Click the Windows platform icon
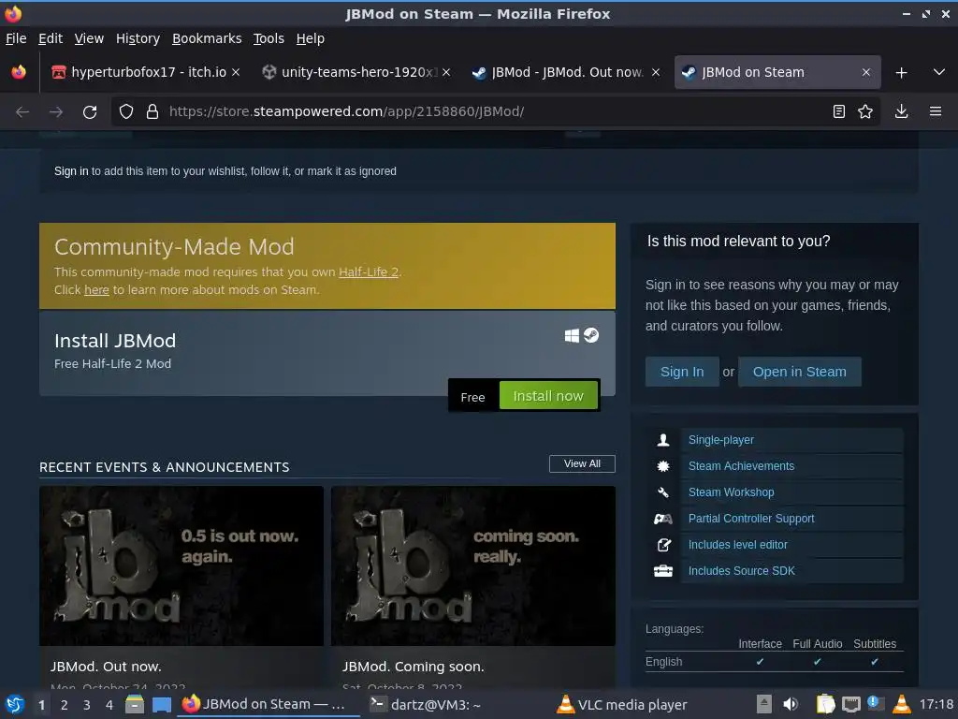This screenshot has width=958, height=719. click(572, 336)
